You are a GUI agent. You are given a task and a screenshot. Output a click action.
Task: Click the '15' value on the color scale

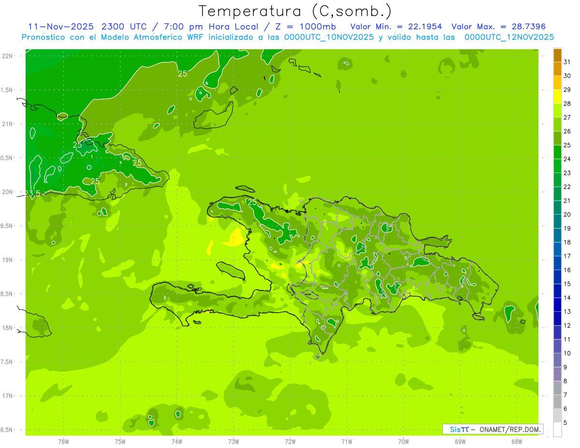pyautogui.click(x=567, y=284)
